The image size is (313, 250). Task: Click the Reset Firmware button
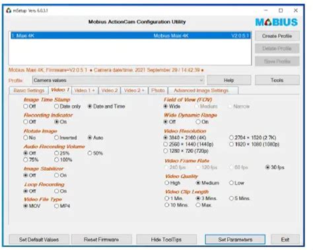[102, 239]
